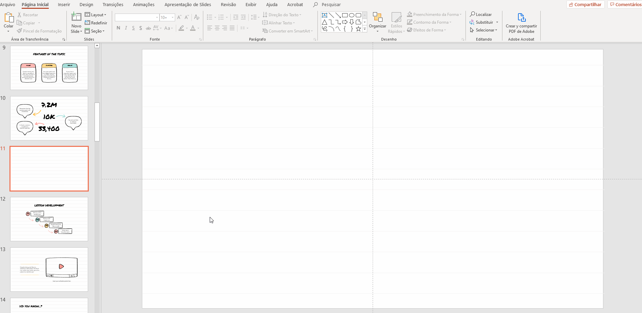Expand the shapes gallery more arrow
642x313 pixels.
tap(365, 29)
